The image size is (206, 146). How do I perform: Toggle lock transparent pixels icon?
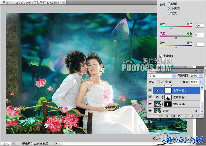pos(158,82)
